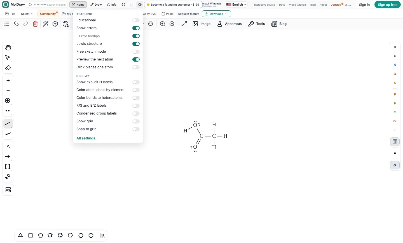Click Sign up free button
This screenshot has height=243, width=403.
click(x=388, y=4)
